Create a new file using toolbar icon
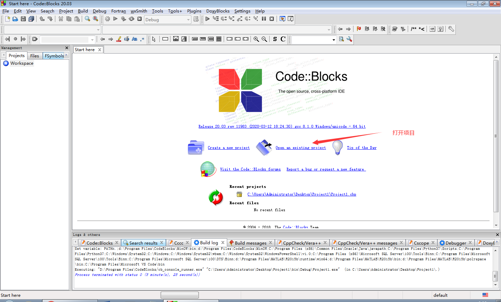This screenshot has width=501, height=302. (8, 19)
